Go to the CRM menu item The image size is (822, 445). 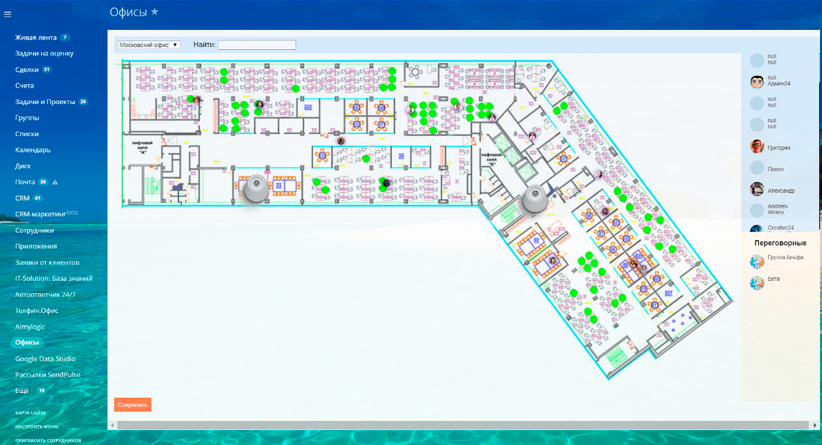click(x=22, y=198)
